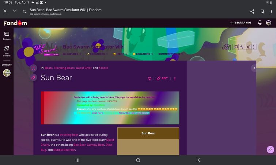Open Fan Central in the sidebar
Image resolution: width=276 pixels, height=165 pixels.
point(7,51)
